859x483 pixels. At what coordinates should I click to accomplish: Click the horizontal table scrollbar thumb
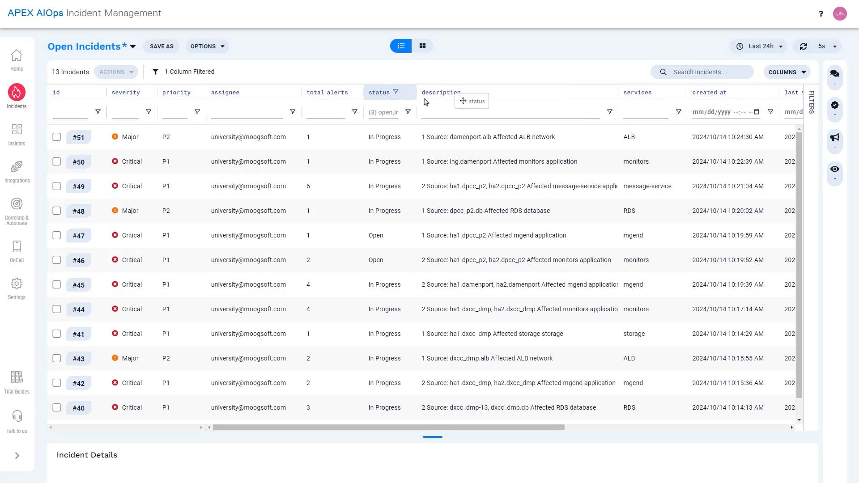point(388,428)
